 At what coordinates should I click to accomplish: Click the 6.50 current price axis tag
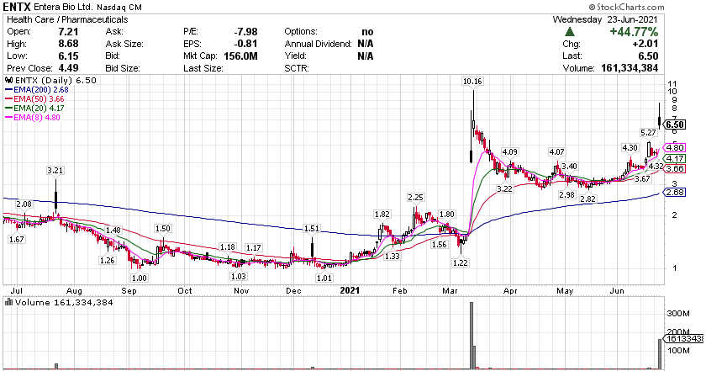tap(675, 125)
